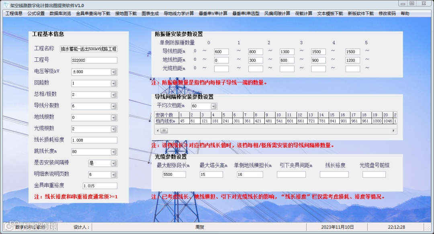Open the 文本模板下载 menu
Viewport: 434px width, 234px height.
coord(330,13)
